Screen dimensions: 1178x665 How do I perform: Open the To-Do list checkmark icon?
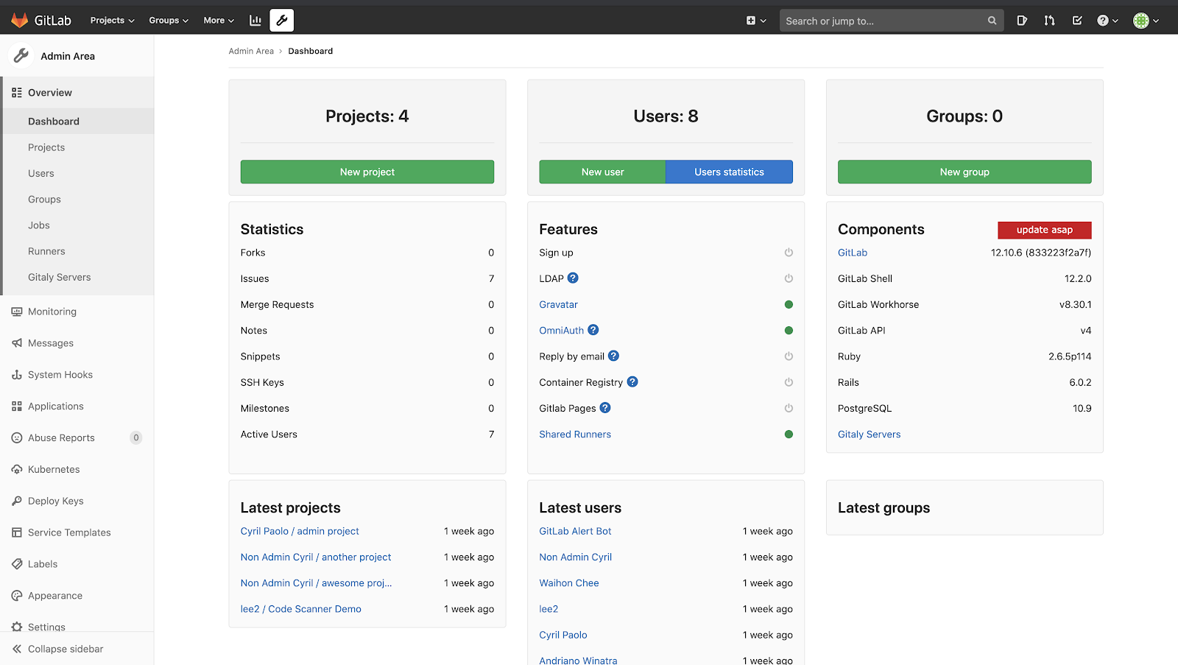(x=1077, y=21)
